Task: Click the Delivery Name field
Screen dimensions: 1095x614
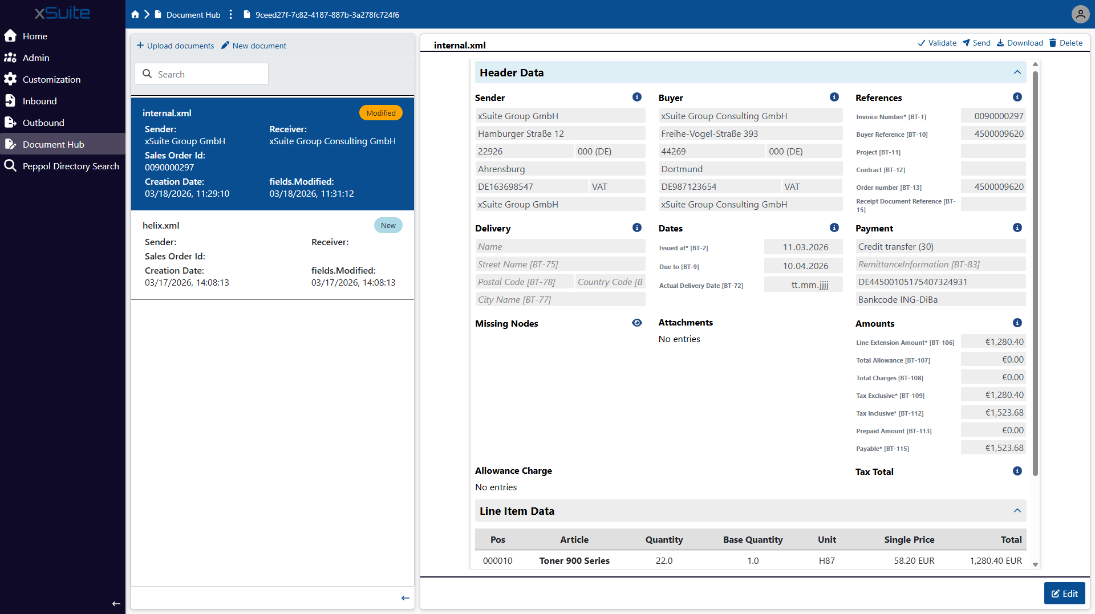Action: tap(560, 247)
